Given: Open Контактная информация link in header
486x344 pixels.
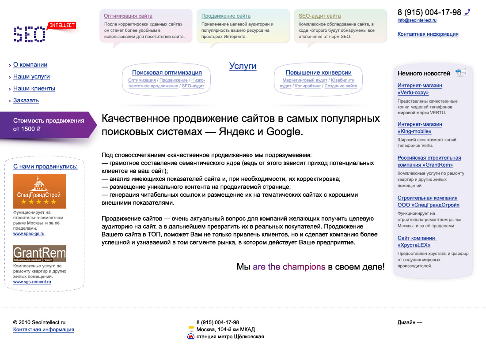Looking at the screenshot, I should tap(428, 34).
